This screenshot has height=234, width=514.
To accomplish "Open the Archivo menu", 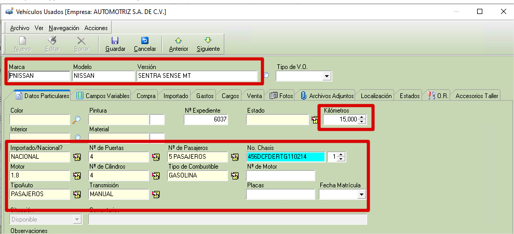I will click(20, 28).
